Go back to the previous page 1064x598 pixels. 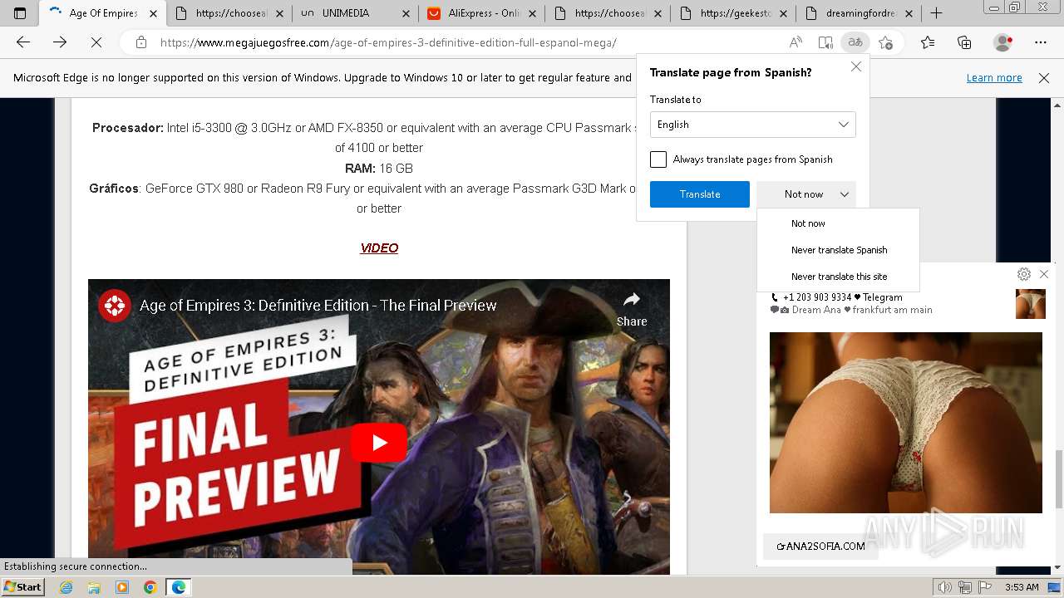tap(23, 42)
